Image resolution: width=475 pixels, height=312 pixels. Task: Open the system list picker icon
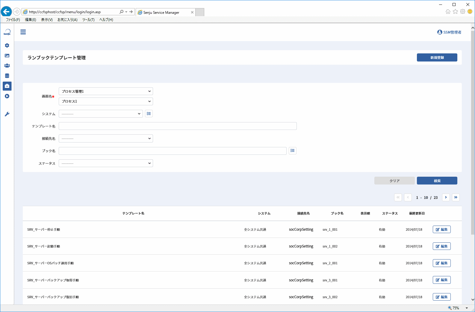click(149, 114)
